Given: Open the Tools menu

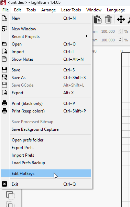Looking at the screenshot, I should (31, 10).
